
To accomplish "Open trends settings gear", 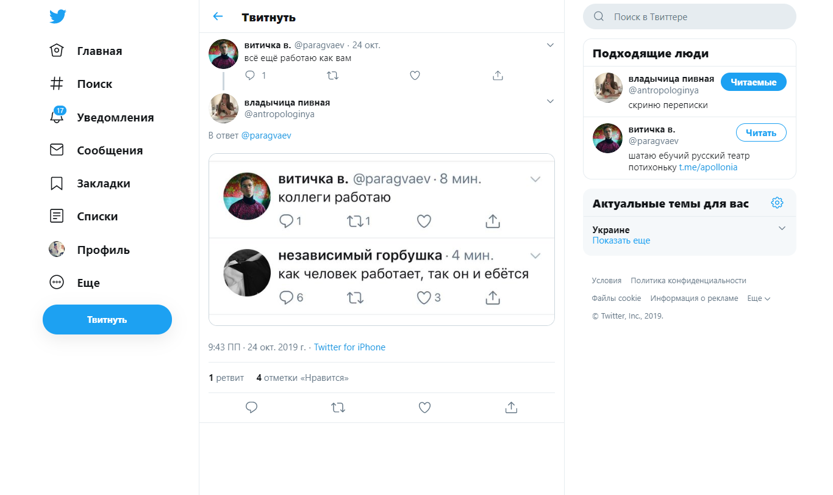I will (777, 203).
